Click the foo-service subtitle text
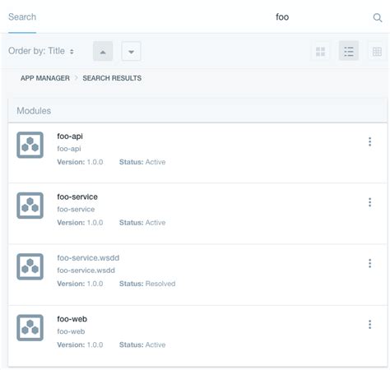The width and height of the screenshot is (390, 370). pyautogui.click(x=76, y=210)
